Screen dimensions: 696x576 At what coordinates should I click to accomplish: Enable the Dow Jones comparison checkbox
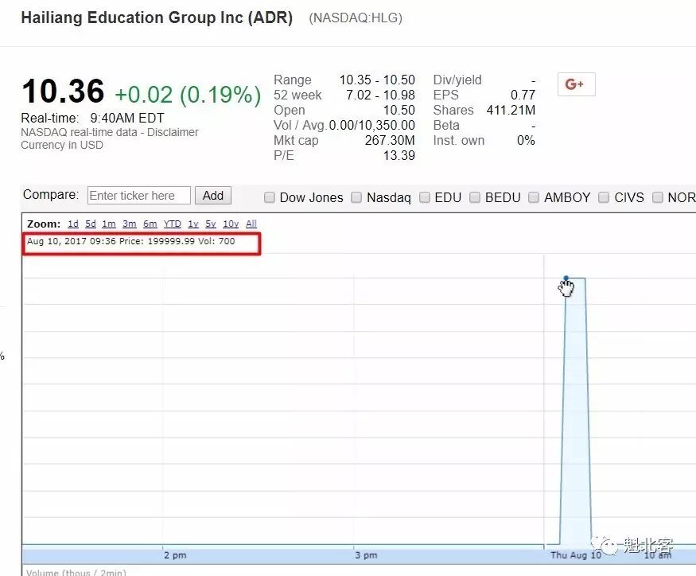click(270, 197)
